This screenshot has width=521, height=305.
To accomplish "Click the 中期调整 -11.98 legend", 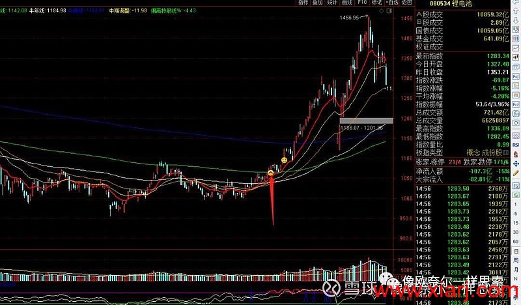I will [128, 10].
